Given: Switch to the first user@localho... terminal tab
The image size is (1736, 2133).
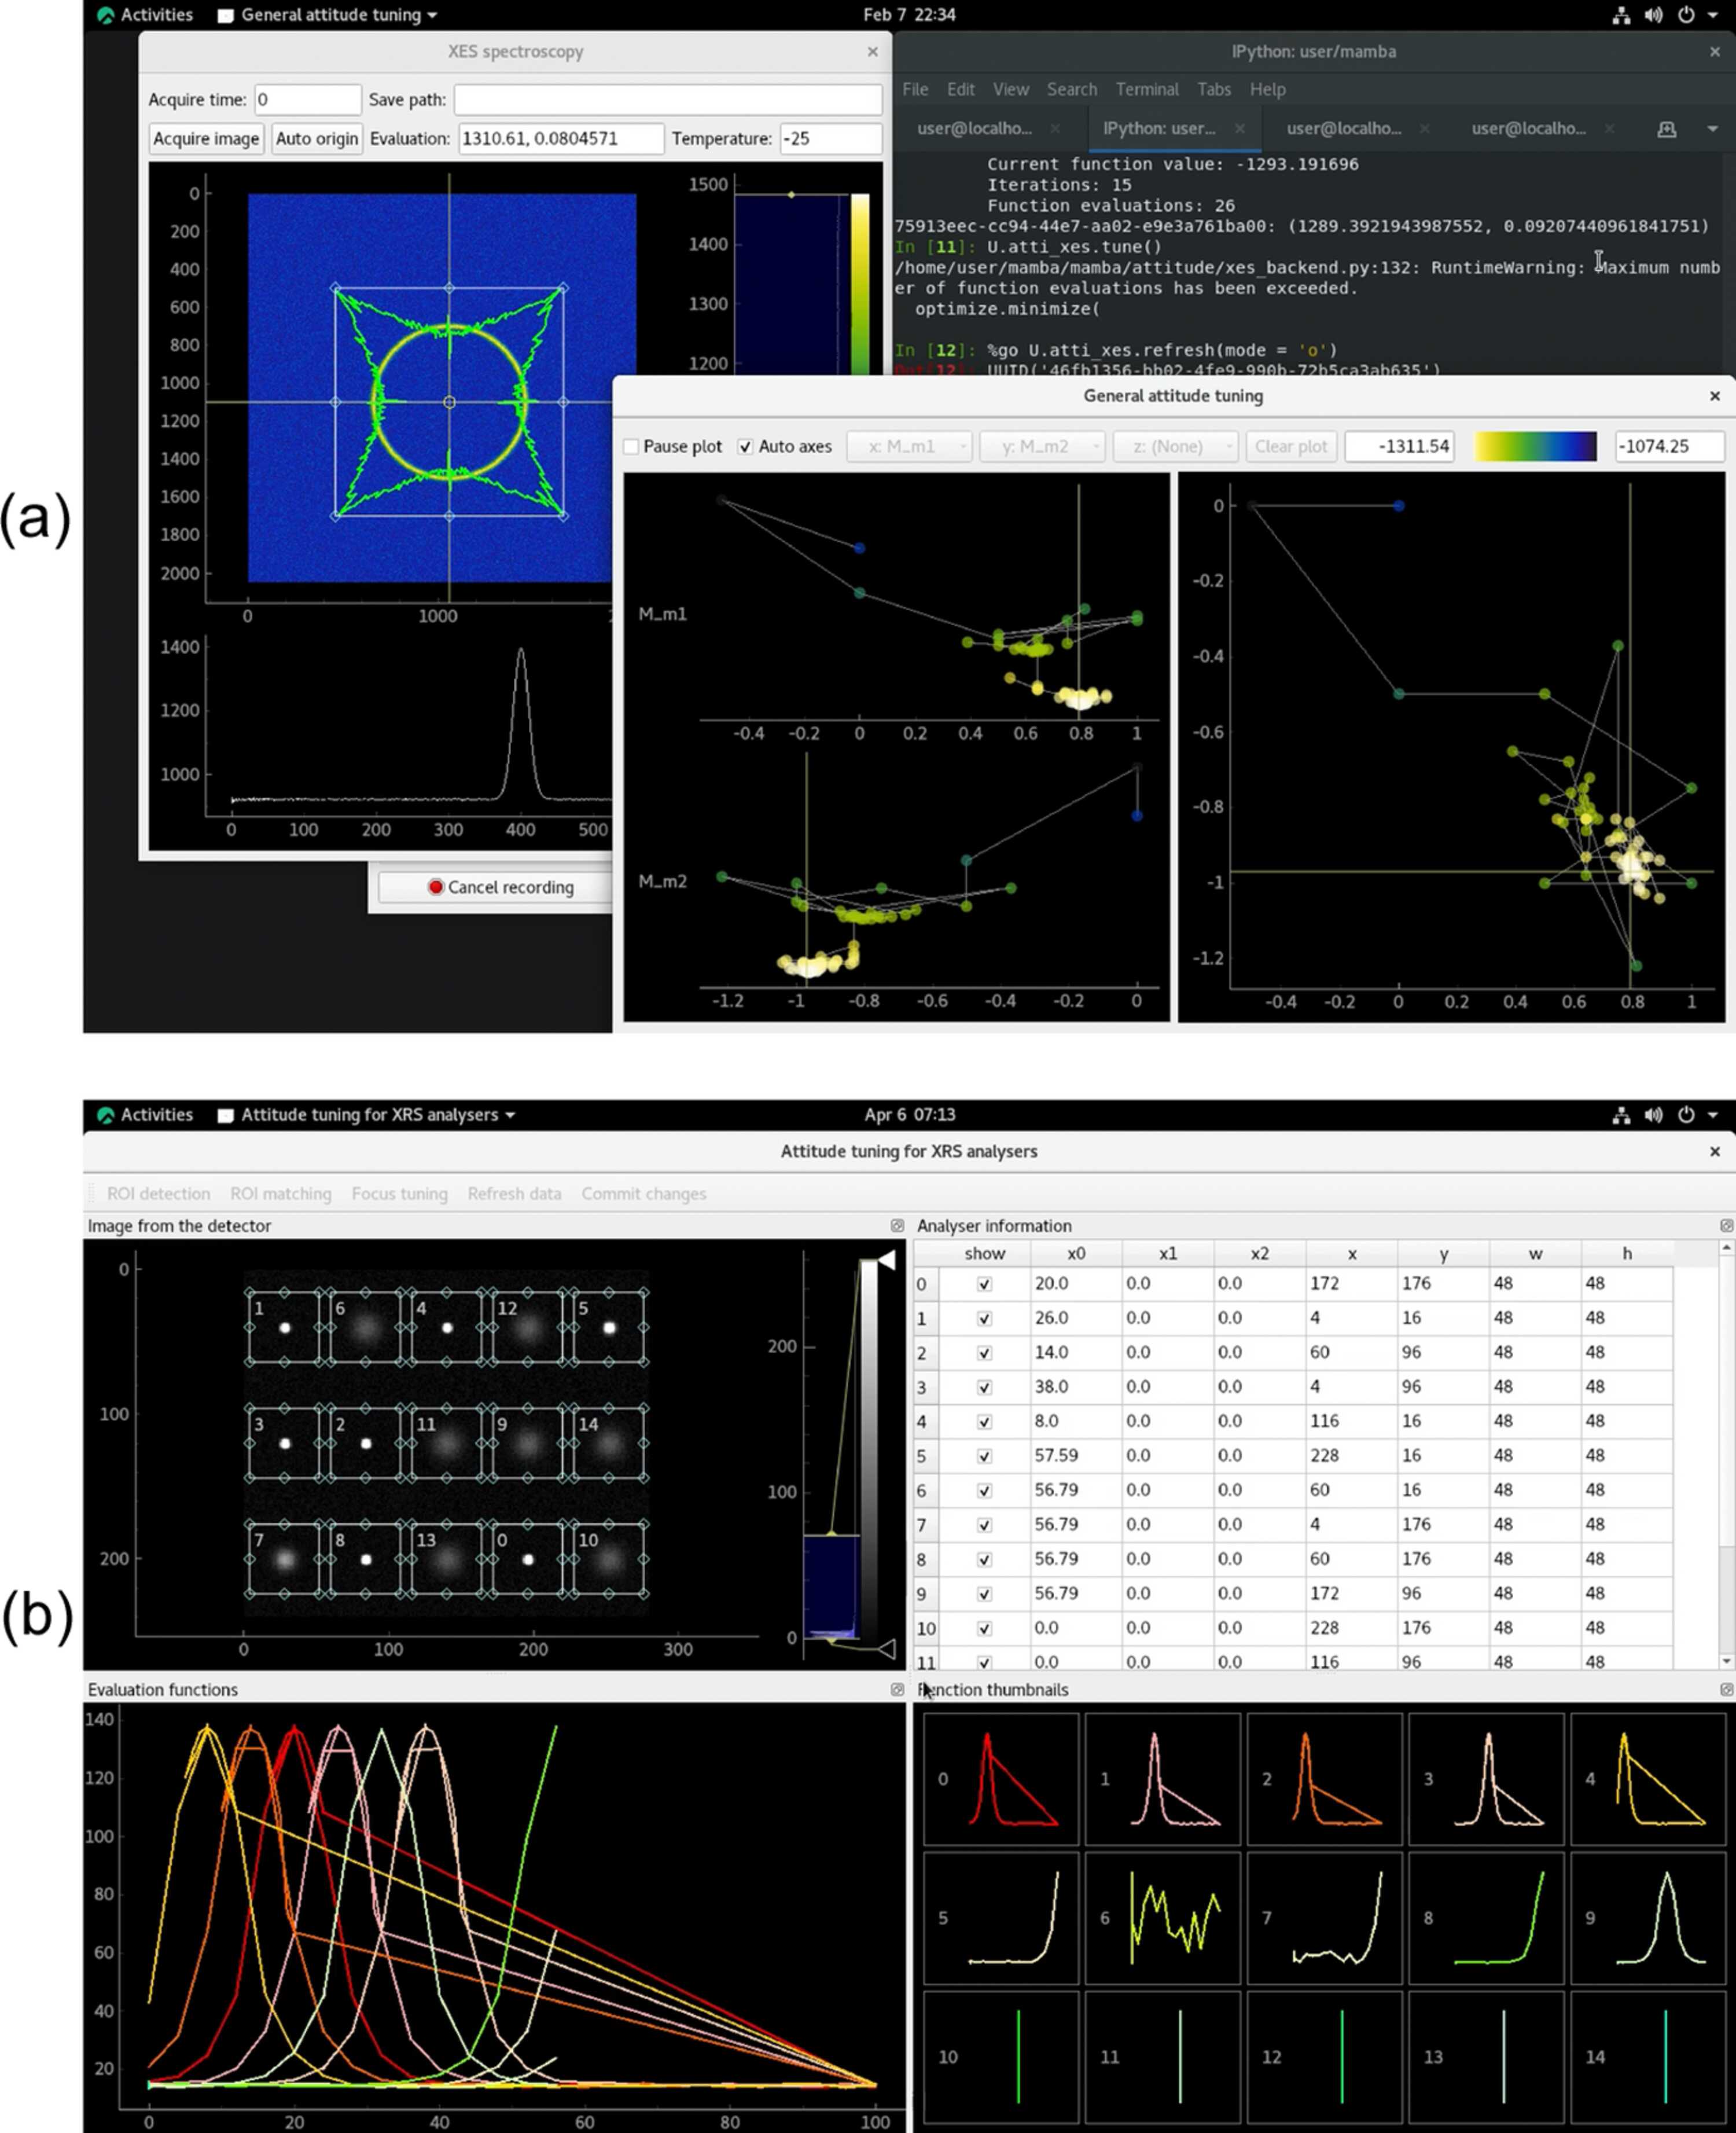Looking at the screenshot, I should point(974,129).
